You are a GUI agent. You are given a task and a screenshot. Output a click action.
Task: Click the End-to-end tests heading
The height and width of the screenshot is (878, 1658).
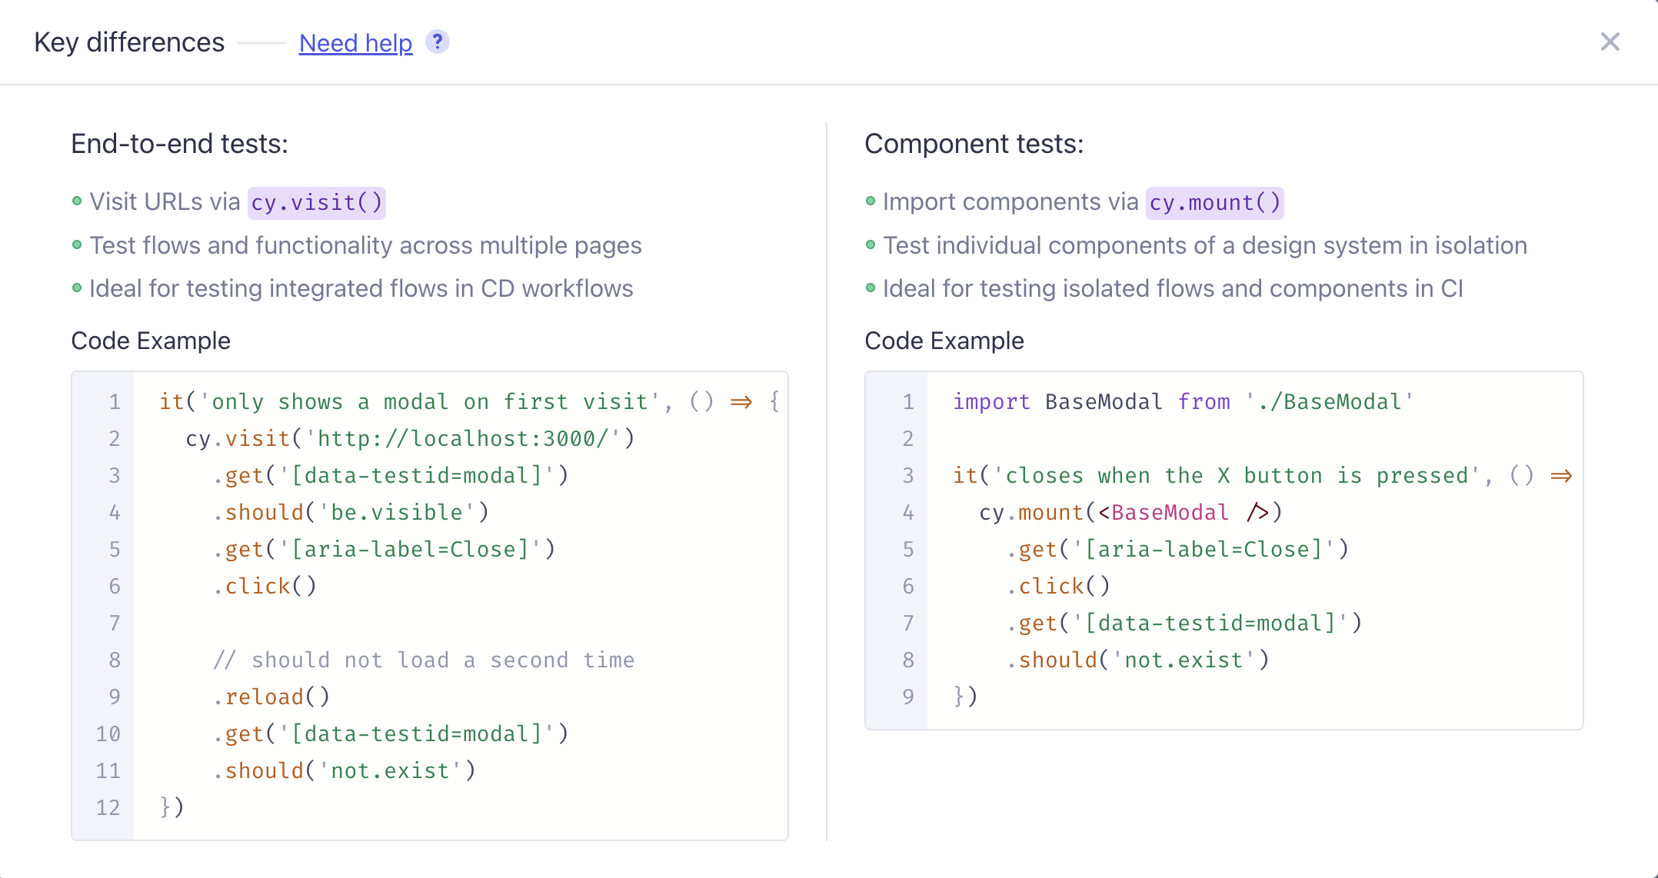click(179, 144)
